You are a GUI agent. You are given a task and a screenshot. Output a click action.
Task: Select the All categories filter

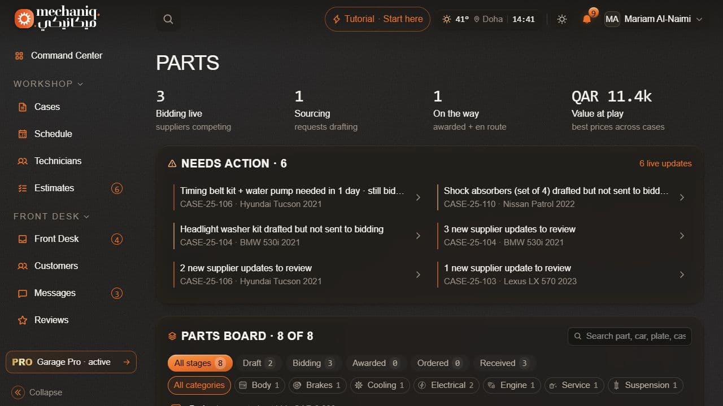(x=199, y=385)
